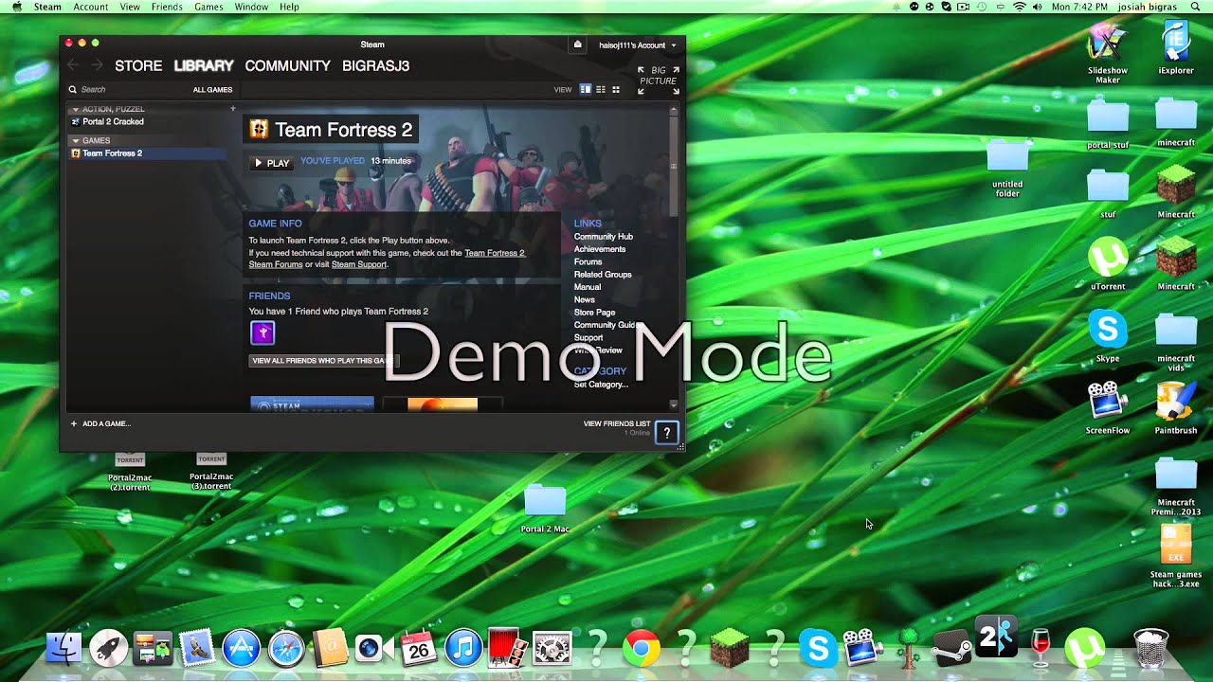
Task: Select Portal 2 Mac folder on desktop
Action: coord(545,510)
